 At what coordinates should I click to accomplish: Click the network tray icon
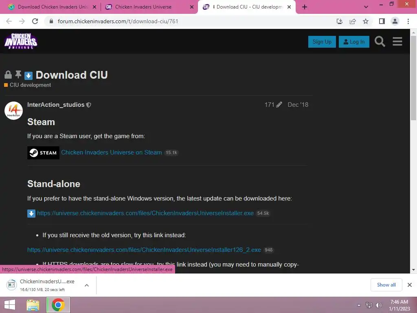tap(369, 305)
